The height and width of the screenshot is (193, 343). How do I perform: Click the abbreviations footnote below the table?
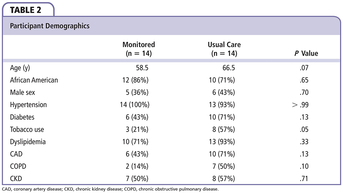pyautogui.click(x=110, y=189)
